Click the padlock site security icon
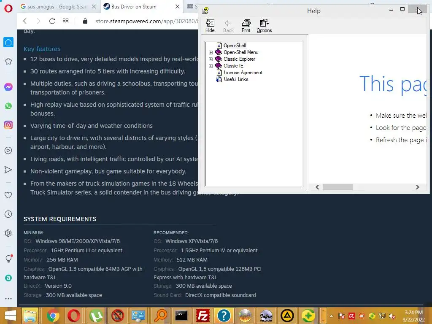 [85, 21]
